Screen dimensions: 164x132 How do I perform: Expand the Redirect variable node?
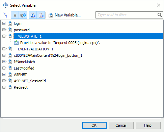(x=4, y=87)
